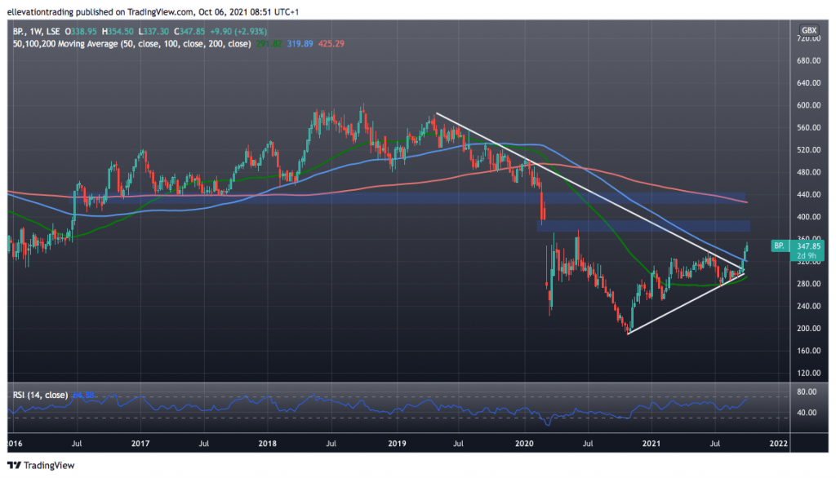The image size is (836, 478).
Task: Click the Jul label just before 2020
Action: click(x=458, y=444)
